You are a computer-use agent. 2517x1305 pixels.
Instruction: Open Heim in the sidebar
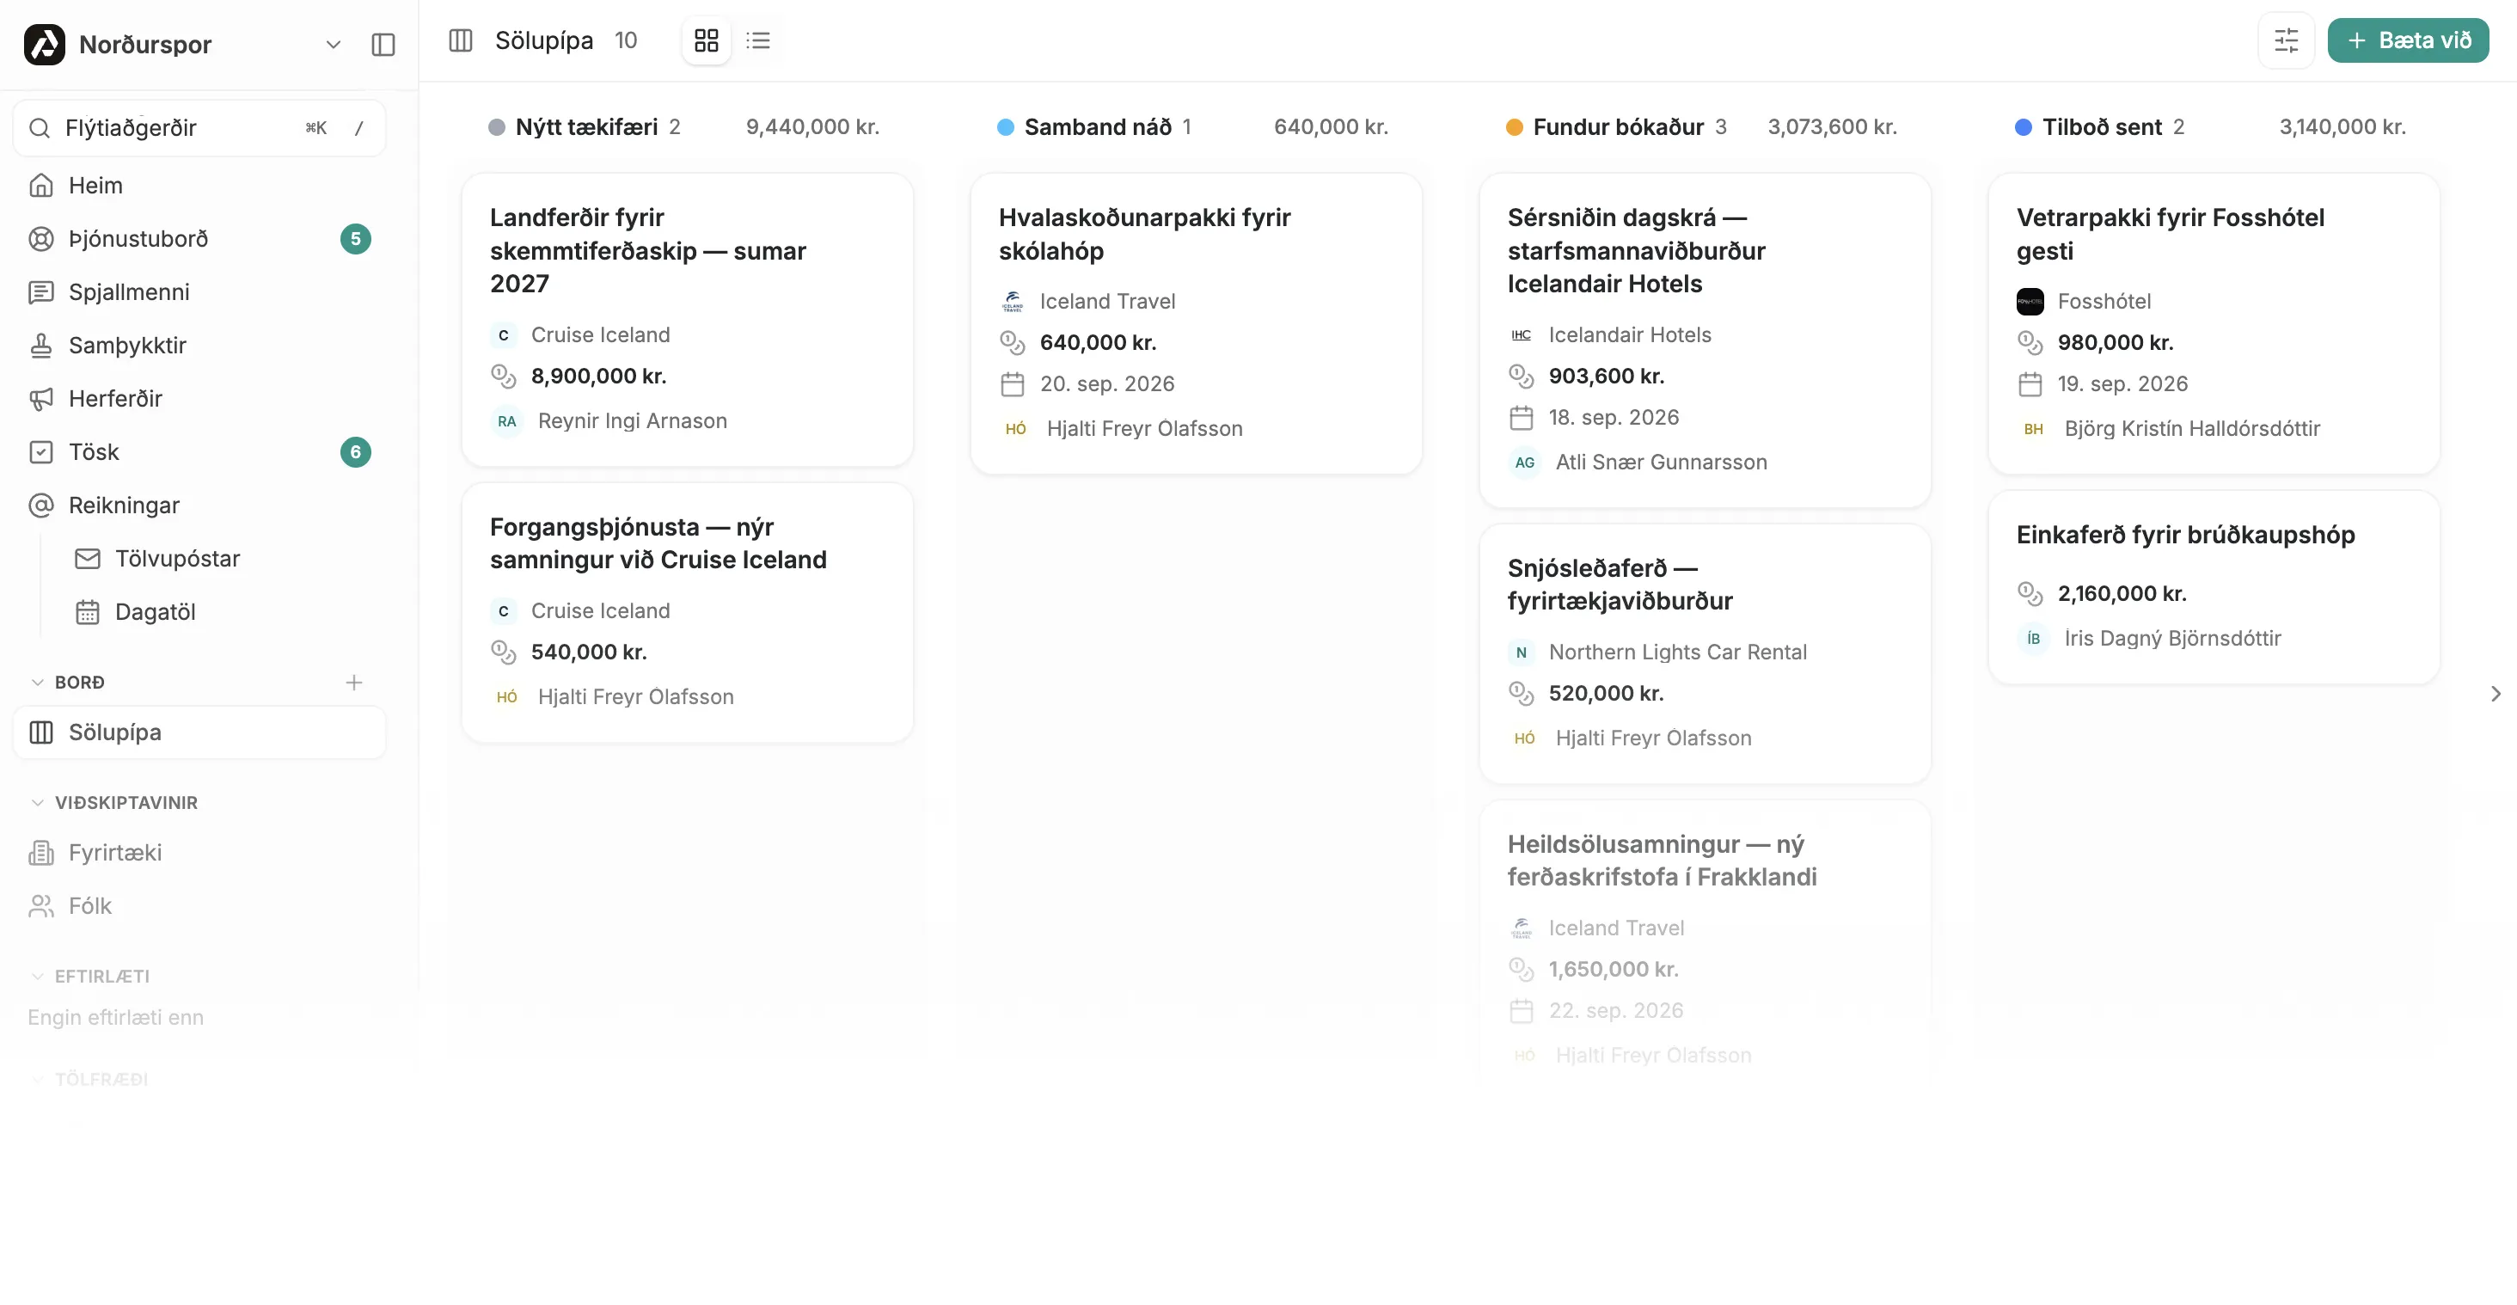[x=199, y=186]
